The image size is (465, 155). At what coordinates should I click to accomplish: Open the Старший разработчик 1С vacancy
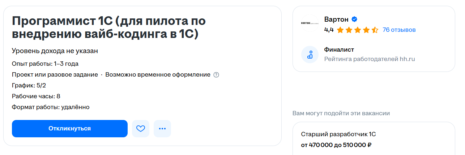tap(338, 134)
